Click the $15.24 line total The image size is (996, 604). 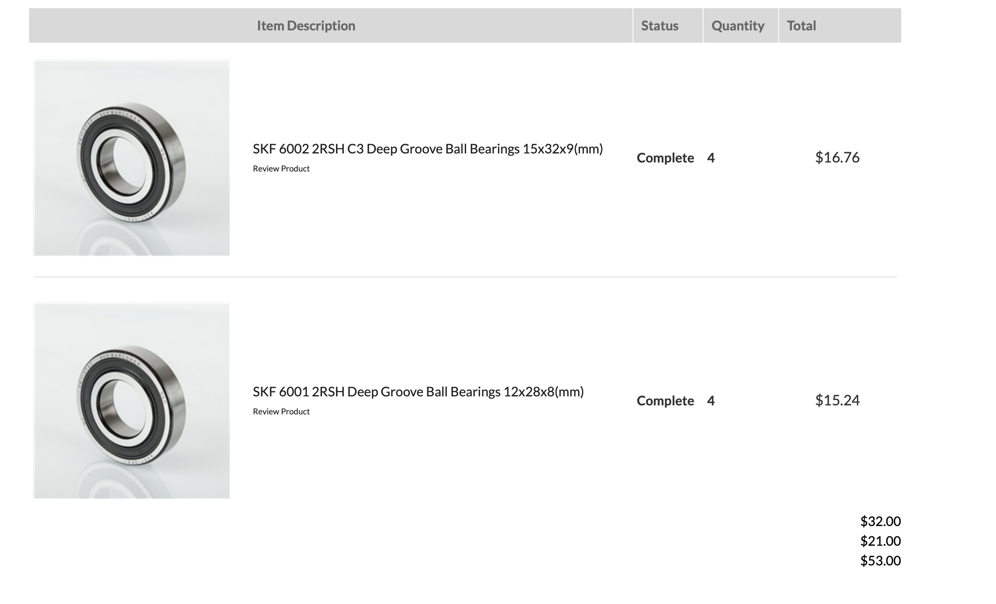point(837,400)
